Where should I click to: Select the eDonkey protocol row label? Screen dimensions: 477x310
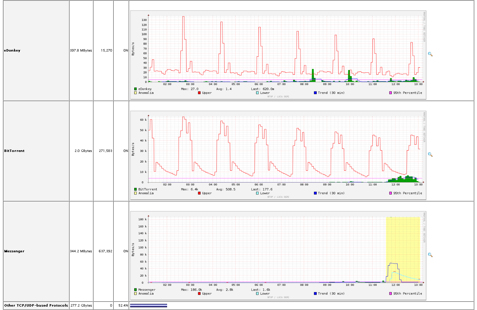(x=12, y=51)
